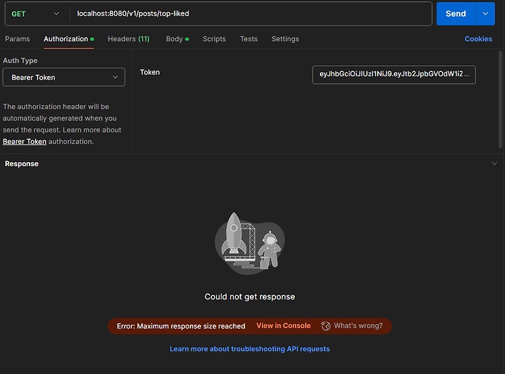
Task: Click the 'Could not get response' text
Action: coord(250,297)
